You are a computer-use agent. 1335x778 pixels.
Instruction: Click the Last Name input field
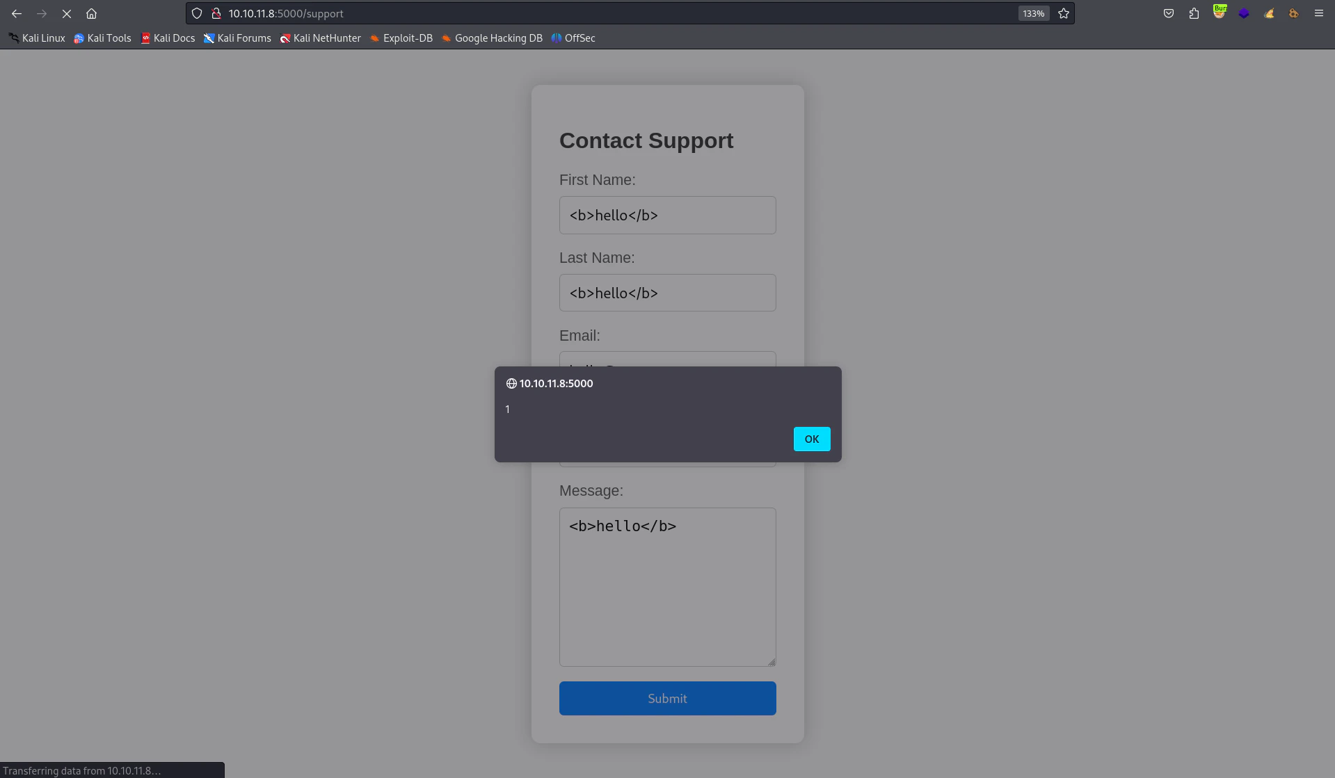click(667, 293)
